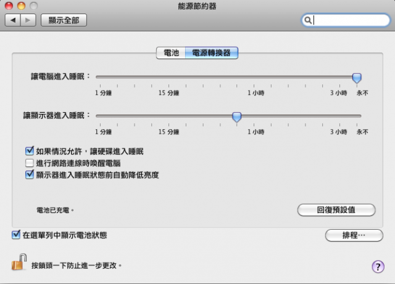395x284 pixels.
Task: Enable 進行網路連線時喚醒電腦 checkbox
Action: [x=30, y=163]
